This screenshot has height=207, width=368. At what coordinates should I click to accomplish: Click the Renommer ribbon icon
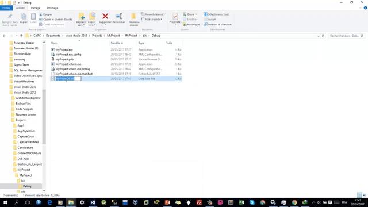click(119, 16)
